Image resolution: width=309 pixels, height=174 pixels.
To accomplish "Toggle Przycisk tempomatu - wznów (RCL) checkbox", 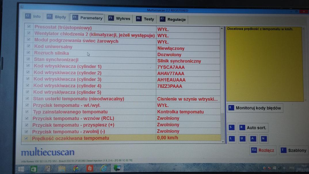I will coord(26,118).
